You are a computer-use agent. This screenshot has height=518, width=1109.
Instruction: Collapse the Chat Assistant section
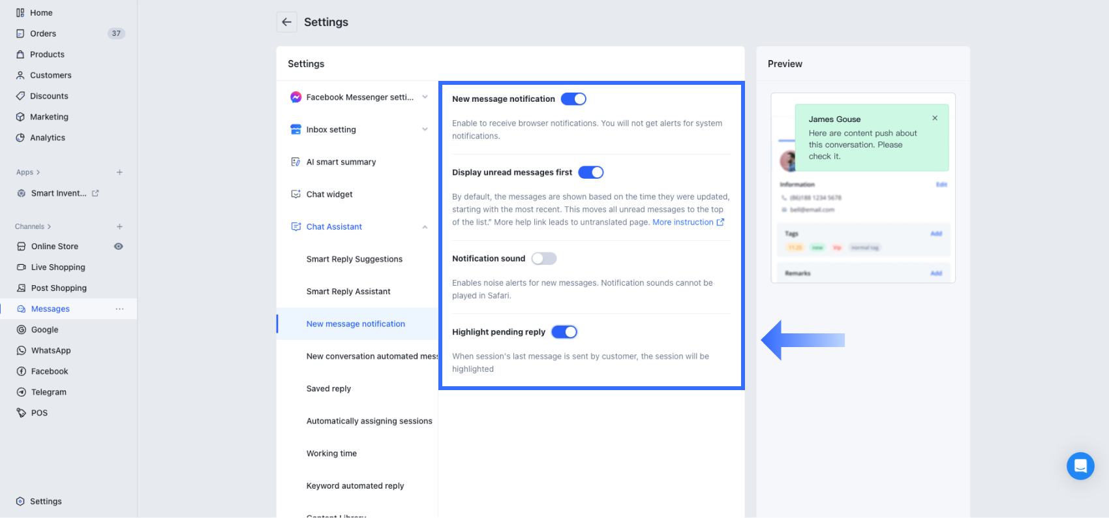pos(425,227)
